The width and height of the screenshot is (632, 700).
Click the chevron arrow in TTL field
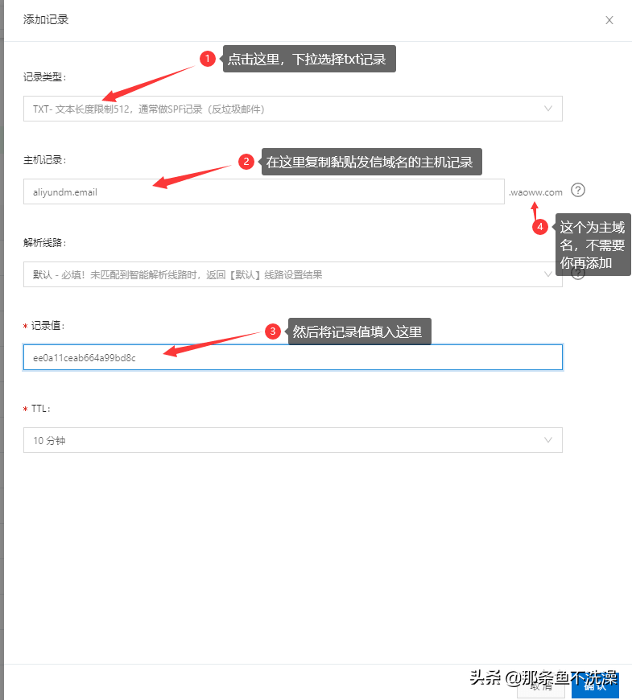coord(548,440)
